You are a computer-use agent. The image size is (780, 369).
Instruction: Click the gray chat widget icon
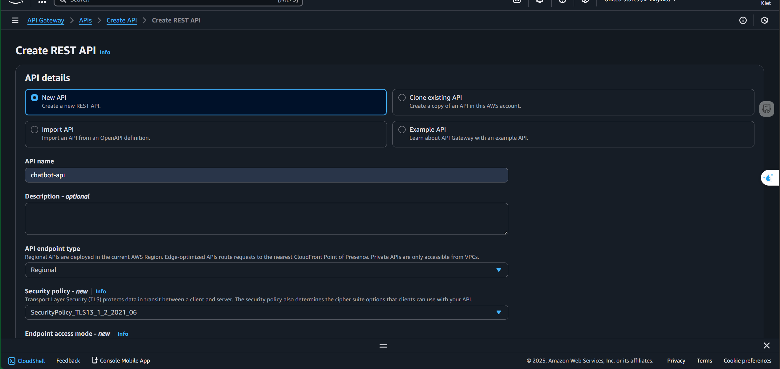pyautogui.click(x=766, y=109)
